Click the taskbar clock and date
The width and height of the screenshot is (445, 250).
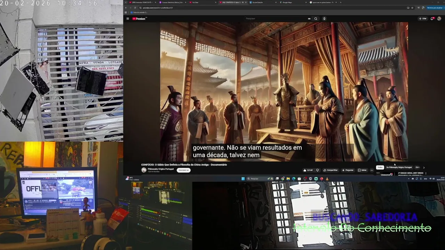click(440, 179)
